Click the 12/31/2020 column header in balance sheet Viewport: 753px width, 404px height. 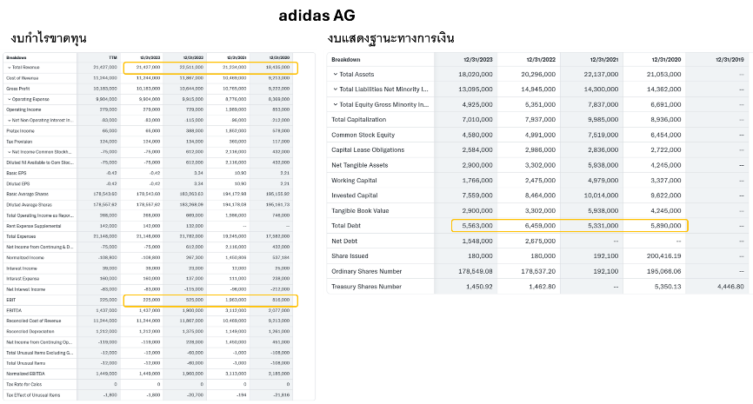point(667,59)
